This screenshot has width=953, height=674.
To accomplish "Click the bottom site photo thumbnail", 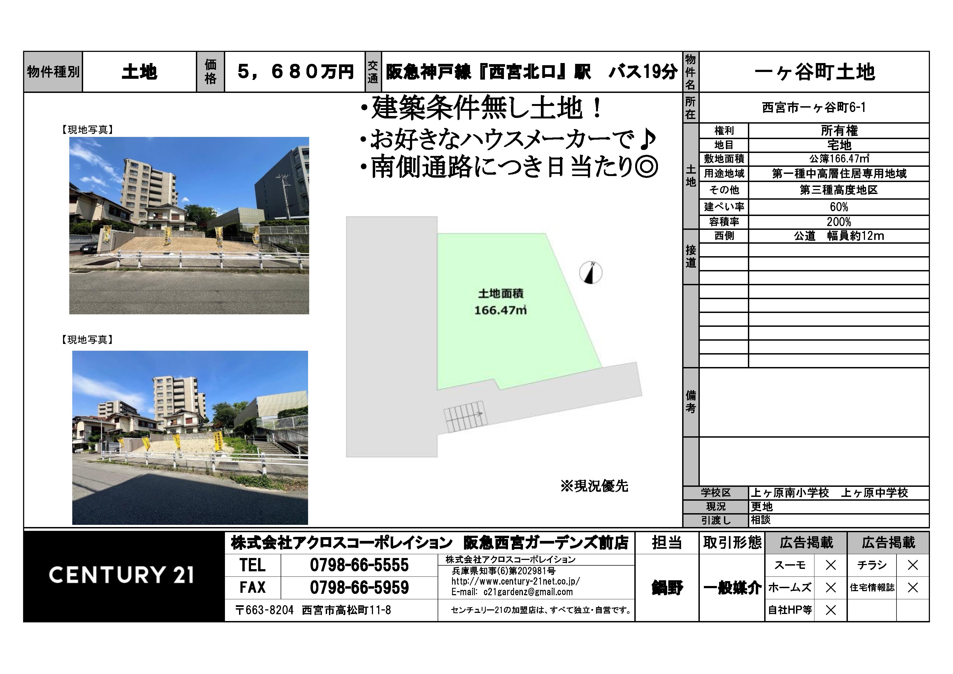I will click(x=190, y=437).
